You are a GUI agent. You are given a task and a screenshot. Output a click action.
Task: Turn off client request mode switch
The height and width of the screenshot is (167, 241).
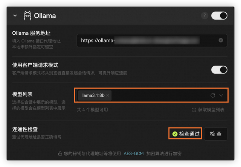click(x=219, y=70)
